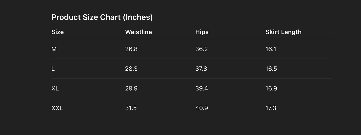Click the Hips column header

pyautogui.click(x=202, y=32)
